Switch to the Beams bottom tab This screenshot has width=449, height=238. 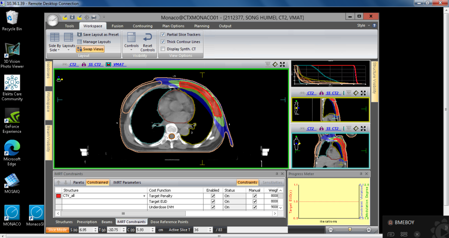[x=107, y=222]
